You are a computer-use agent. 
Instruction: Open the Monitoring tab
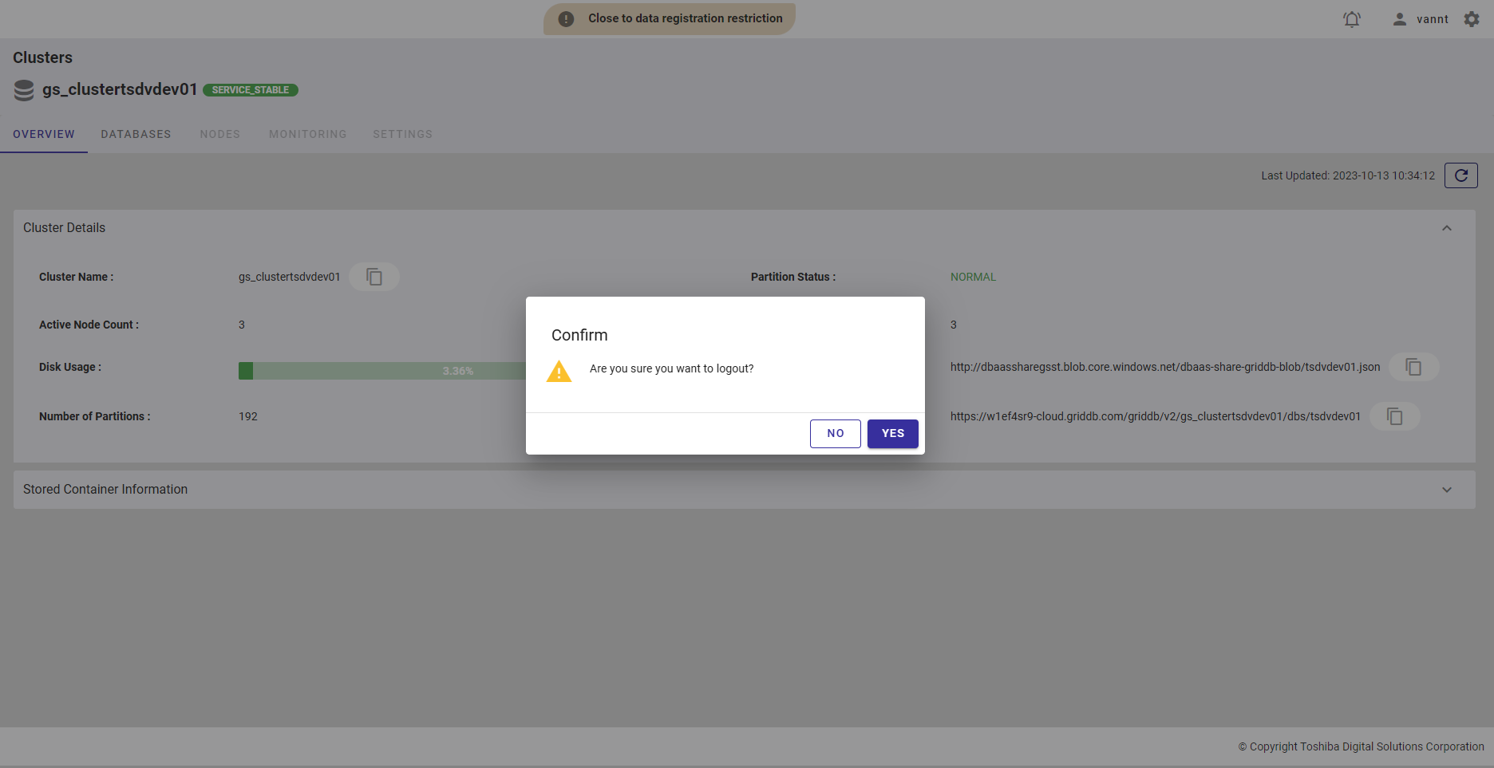click(307, 134)
